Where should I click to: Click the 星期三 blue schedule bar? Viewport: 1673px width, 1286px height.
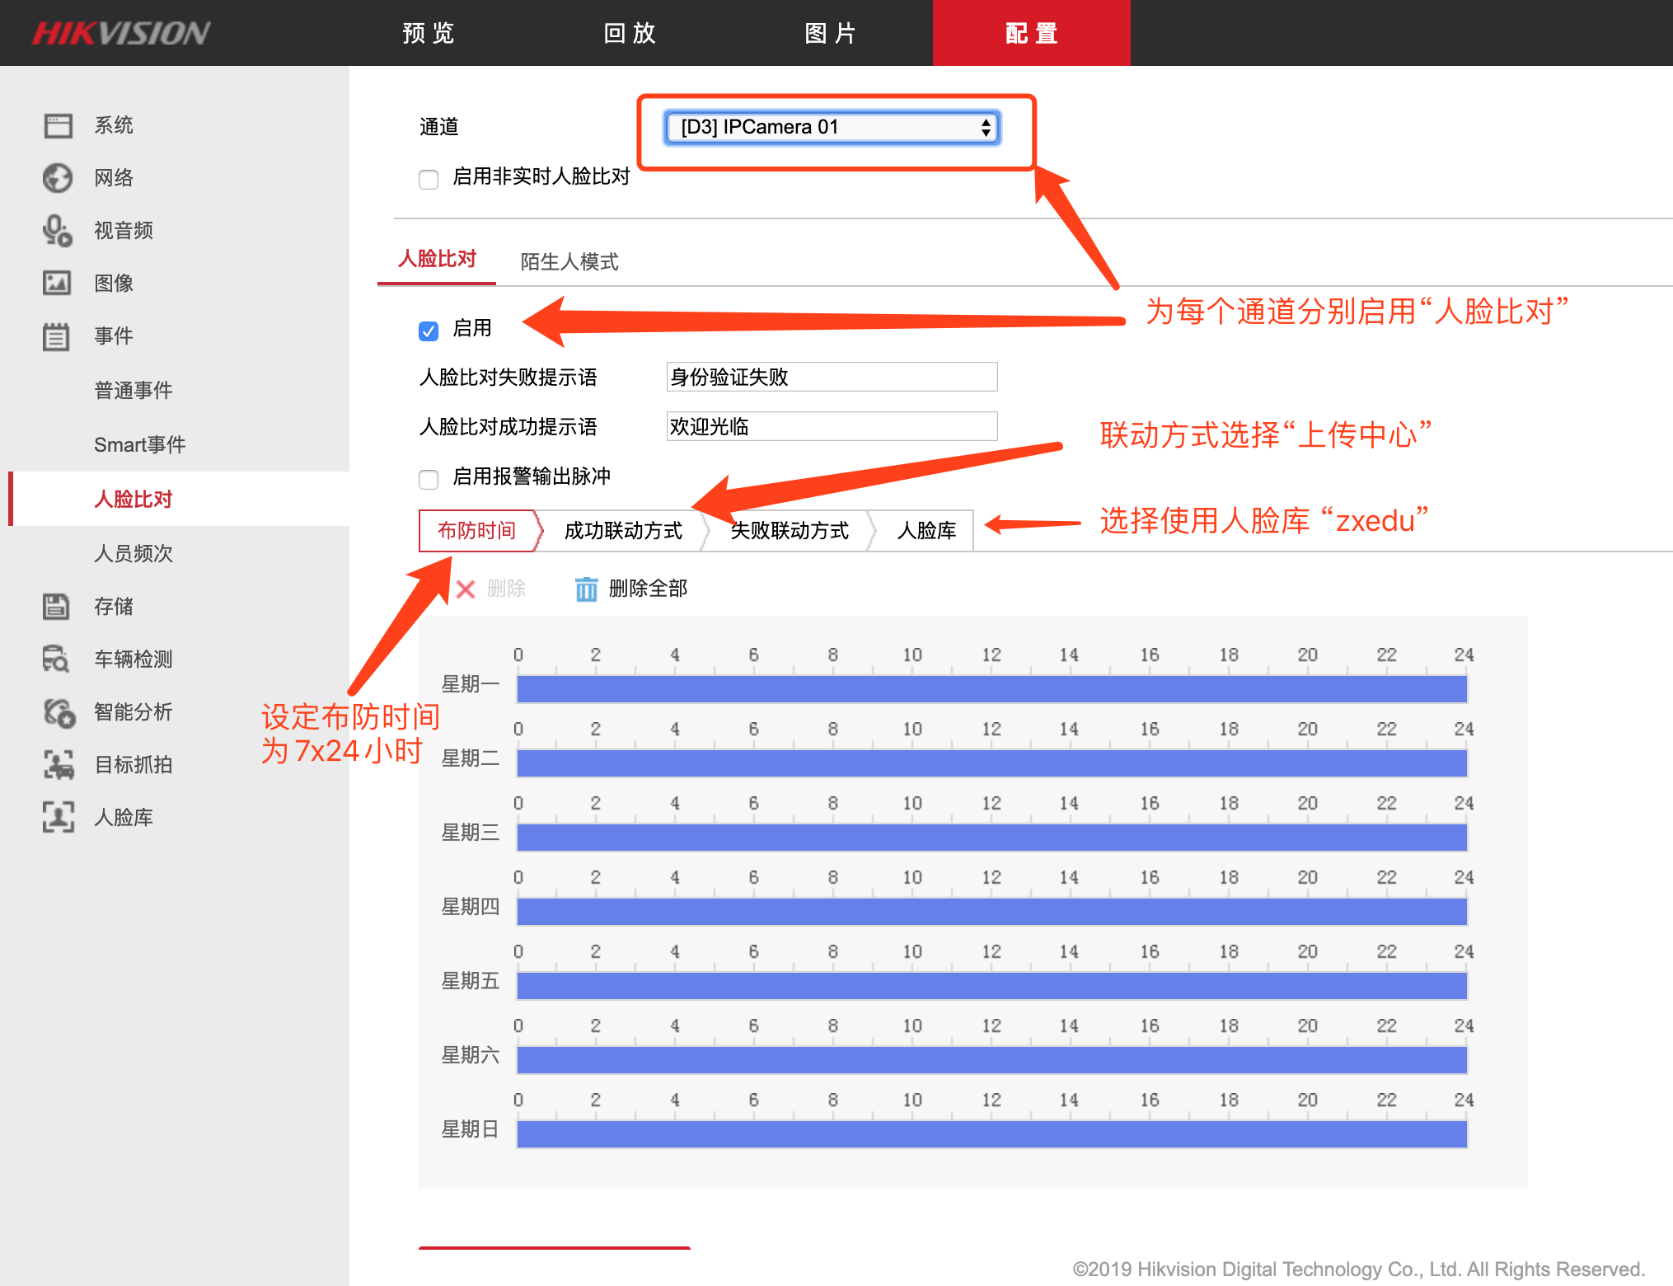pos(991,838)
